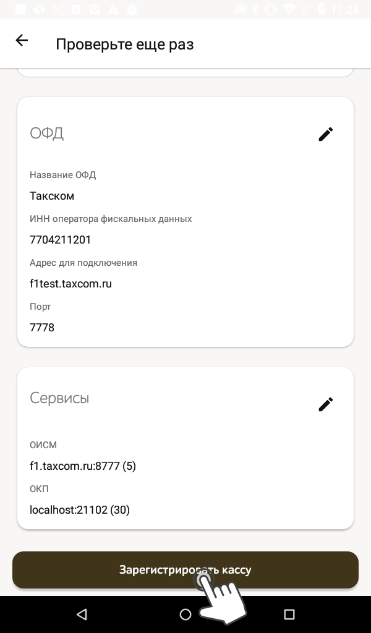Select the ИНН value 7704211201
The height and width of the screenshot is (633, 371).
click(61, 240)
